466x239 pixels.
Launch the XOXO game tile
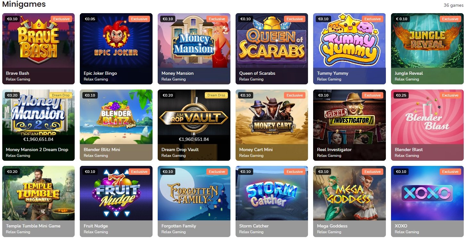tap(427, 201)
